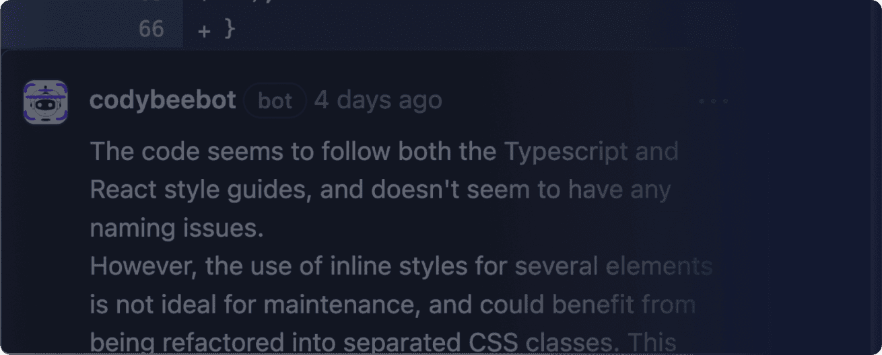The width and height of the screenshot is (882, 355).
Task: Click the word "refactored" in the comment
Action: point(222,344)
